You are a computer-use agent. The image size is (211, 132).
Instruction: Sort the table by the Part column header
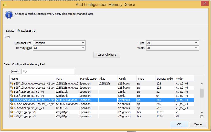[x=67, y=79]
